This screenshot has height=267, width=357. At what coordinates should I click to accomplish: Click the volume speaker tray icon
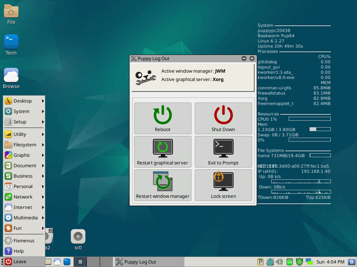point(279,262)
